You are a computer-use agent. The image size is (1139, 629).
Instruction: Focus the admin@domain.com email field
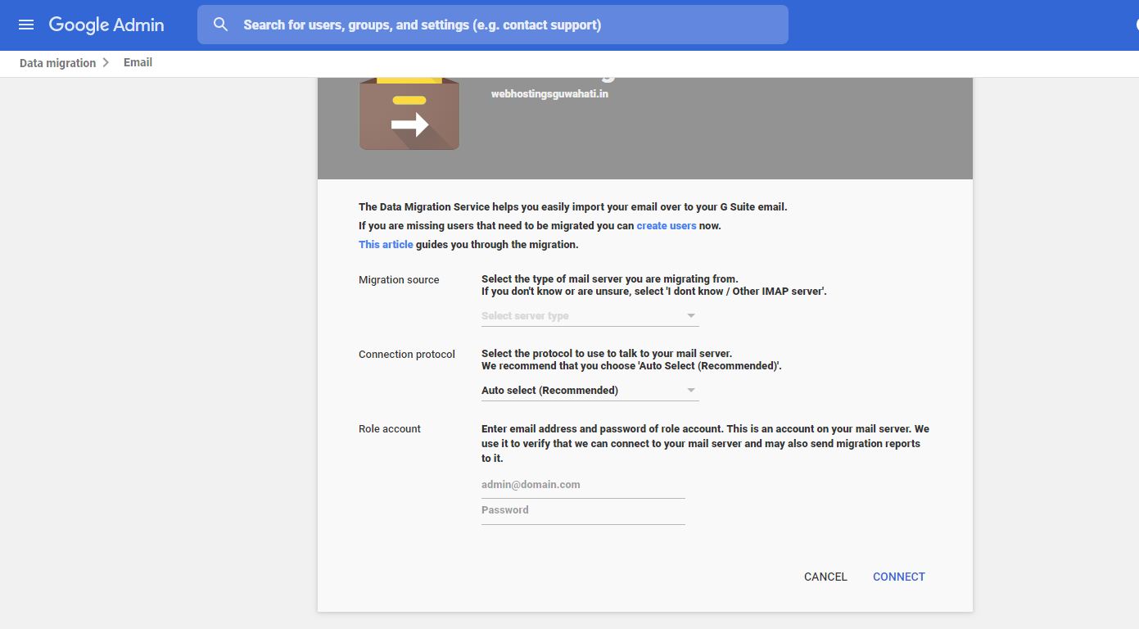583,485
